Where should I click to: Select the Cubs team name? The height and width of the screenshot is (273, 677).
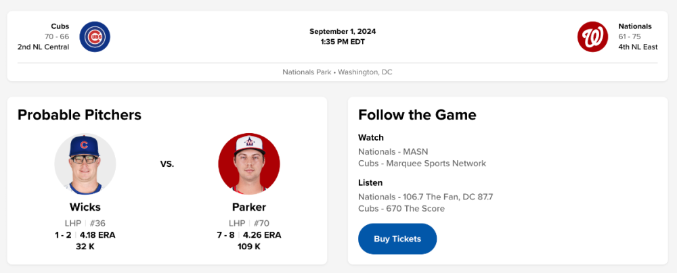pos(60,26)
